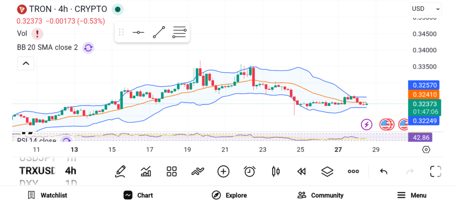Switch to the Watchlist tab

click(x=47, y=195)
